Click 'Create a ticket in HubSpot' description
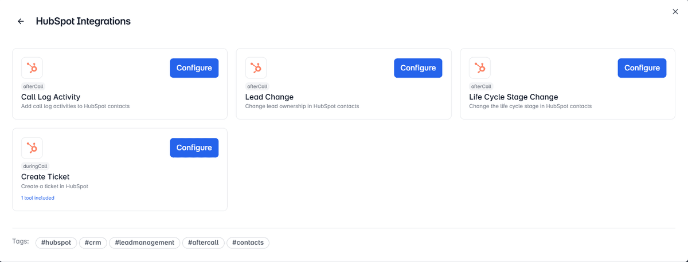This screenshot has width=688, height=262. (54, 186)
